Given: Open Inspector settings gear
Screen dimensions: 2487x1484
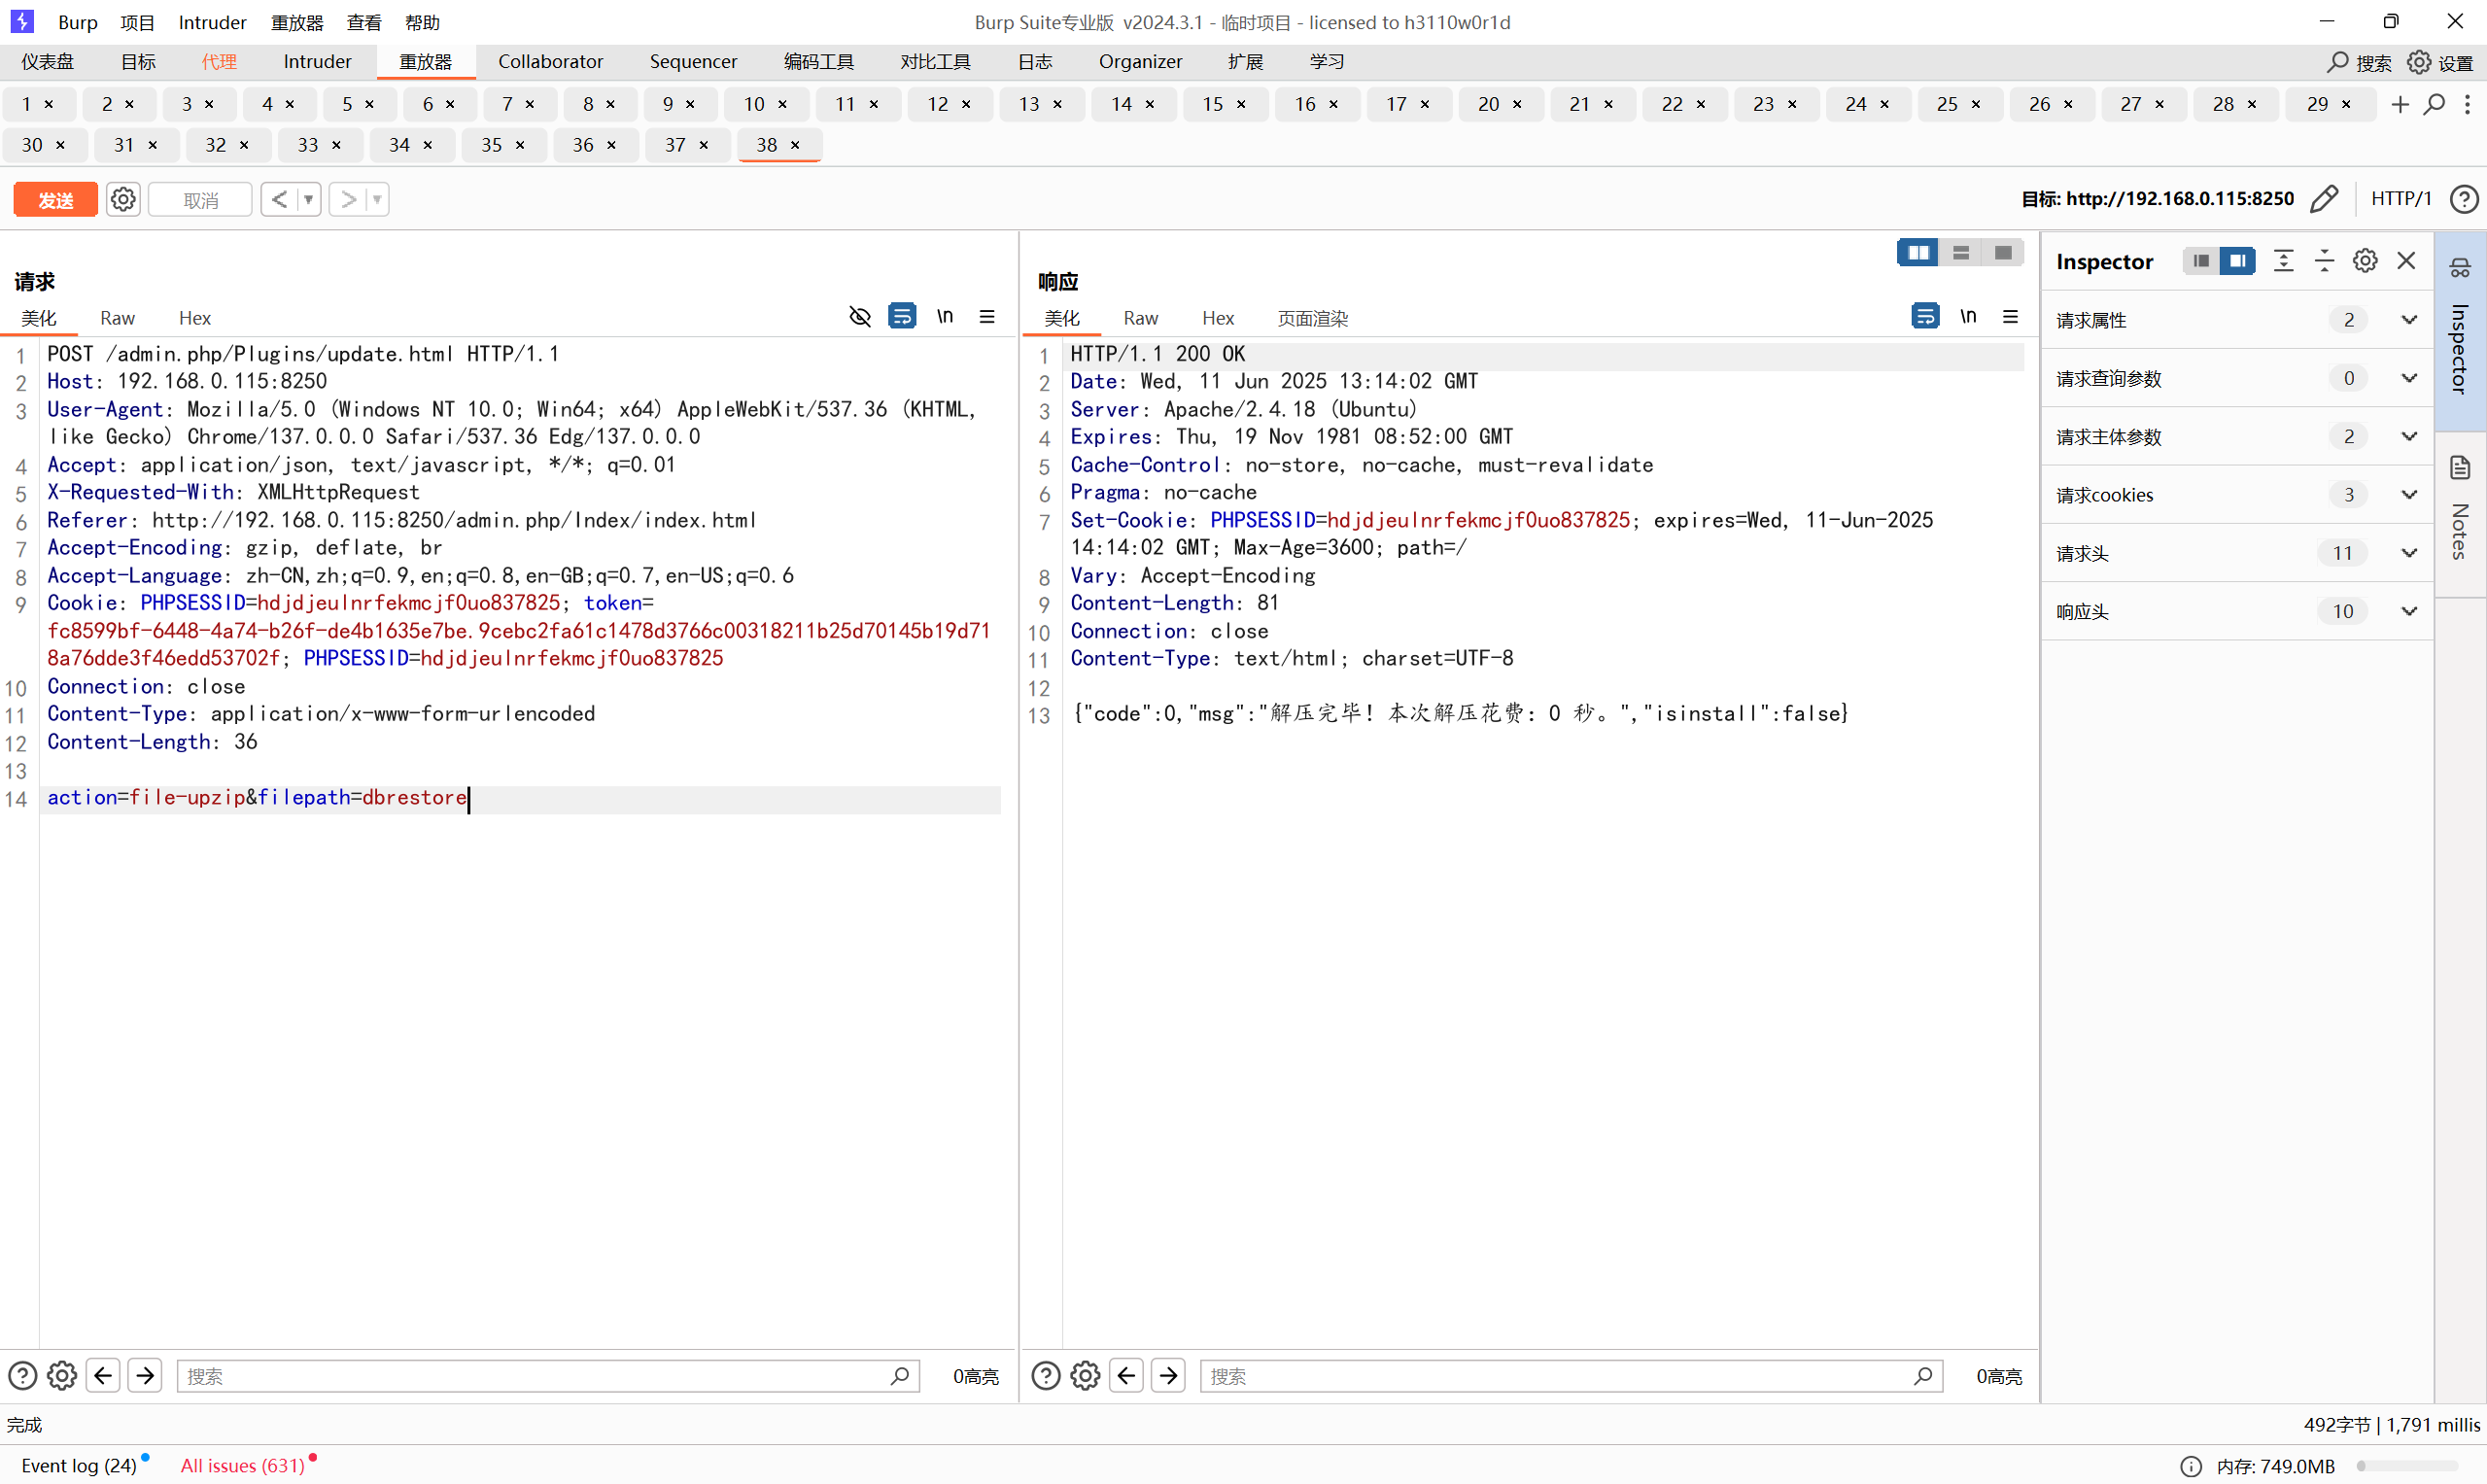Looking at the screenshot, I should point(2365,261).
